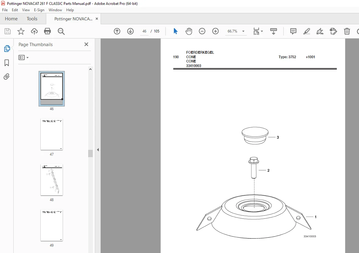Activate the selection arrow tool

pos(175,31)
